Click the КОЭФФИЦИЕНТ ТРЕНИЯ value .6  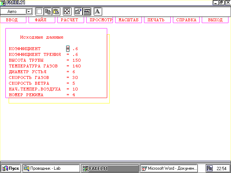coord(75,54)
